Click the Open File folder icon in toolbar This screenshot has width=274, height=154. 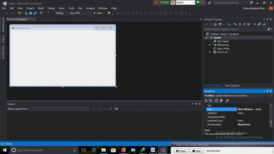click(x=26, y=13)
